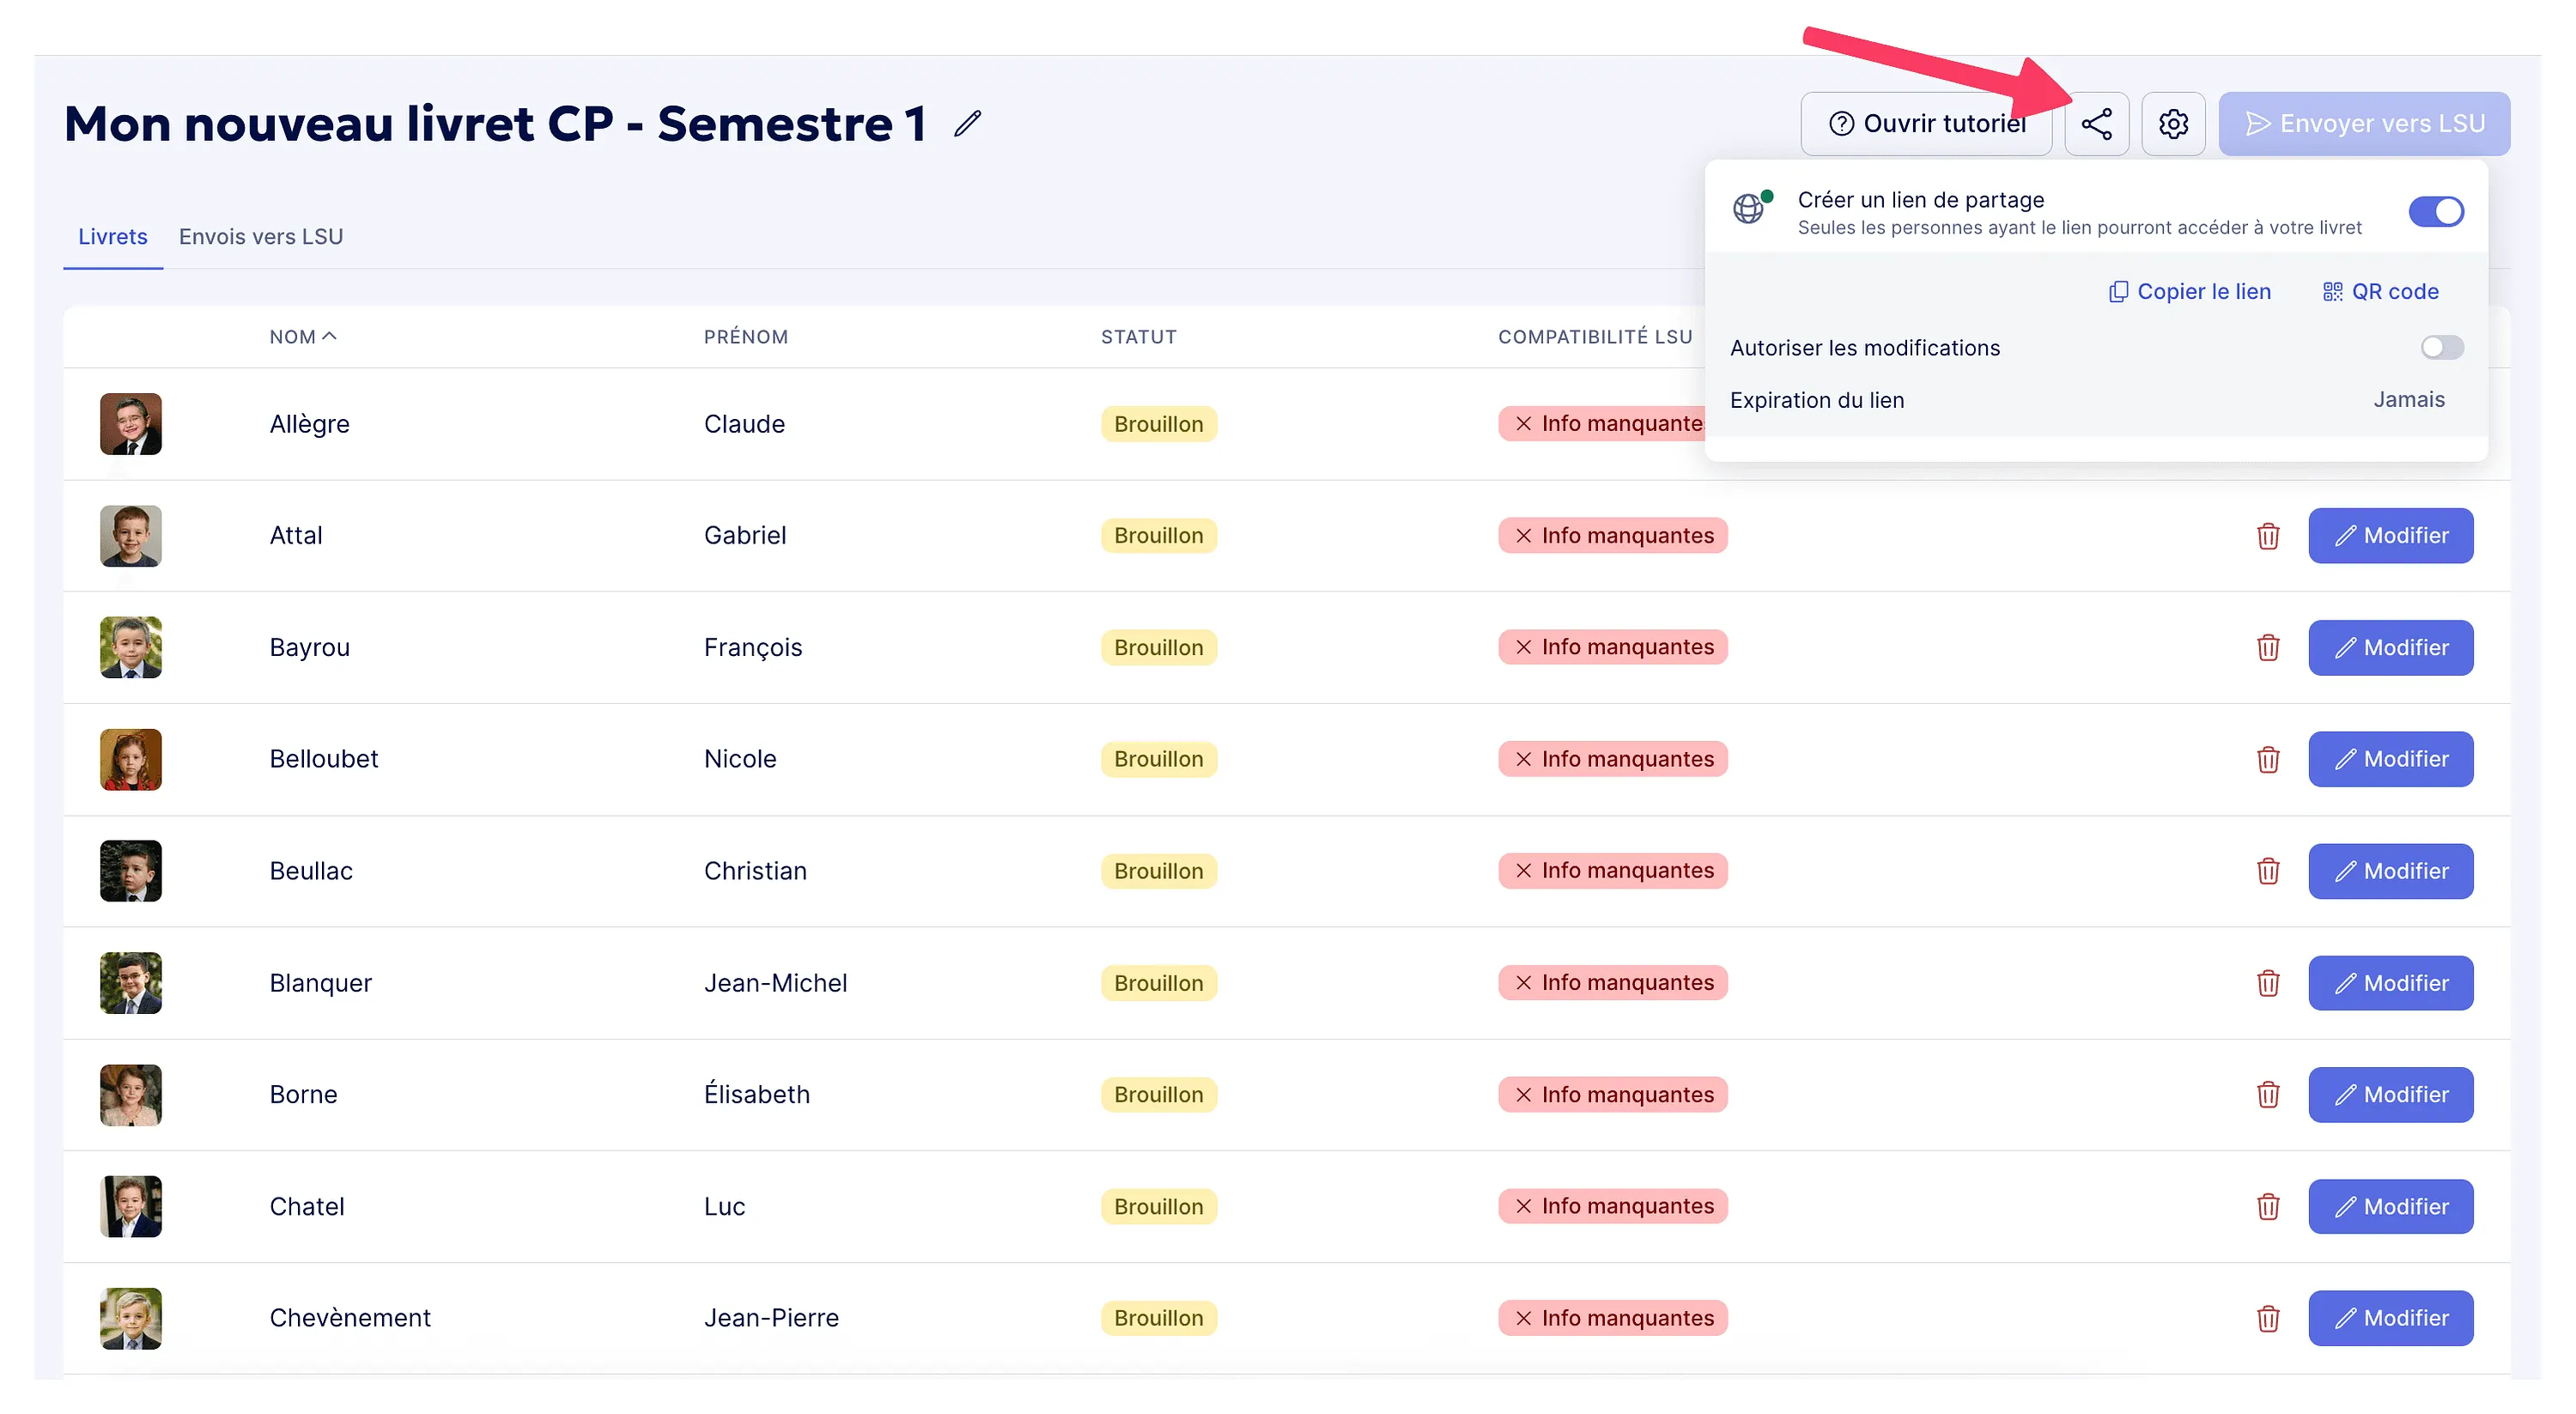The height and width of the screenshot is (1414, 2576).
Task: Click Modifier for Blanquer Jean-Michel
Action: tap(2390, 983)
